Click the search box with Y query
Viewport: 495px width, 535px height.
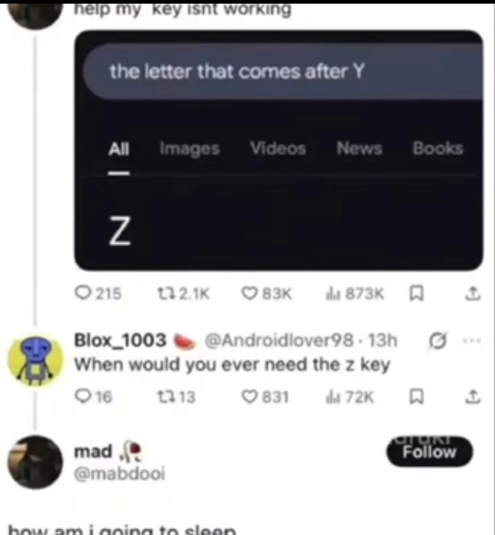tap(283, 71)
